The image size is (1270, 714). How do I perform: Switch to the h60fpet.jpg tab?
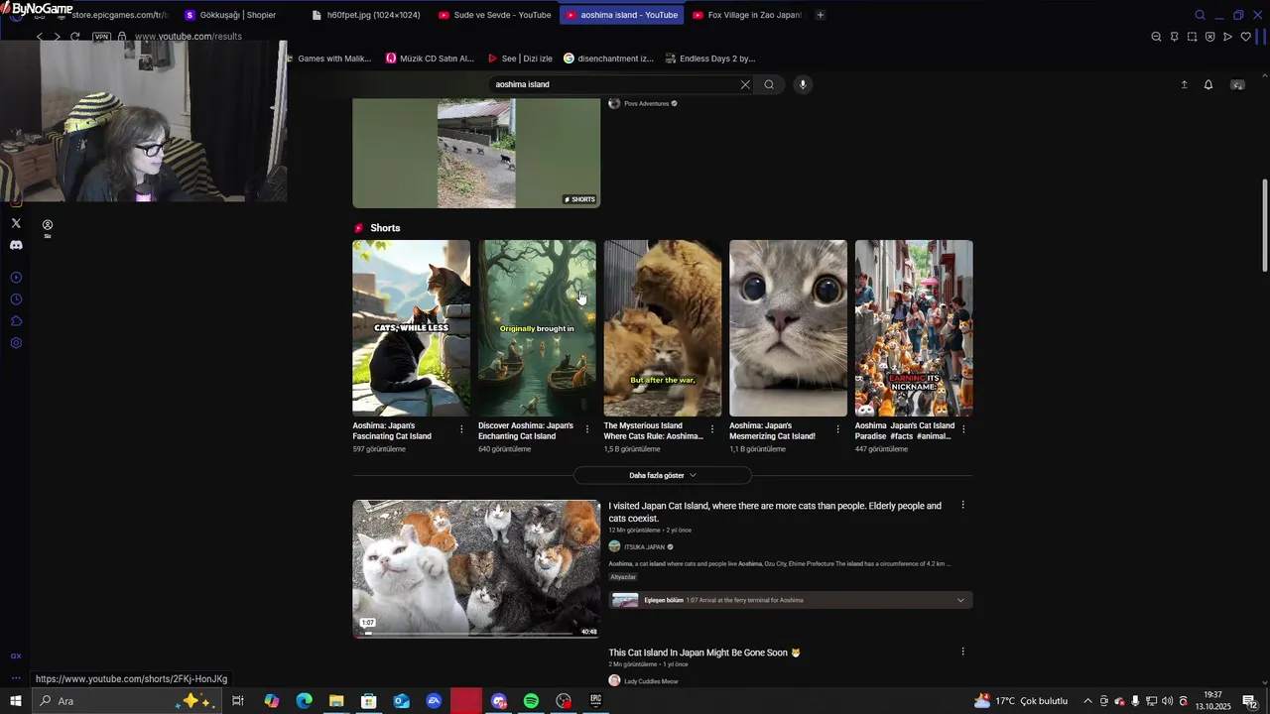click(x=365, y=15)
